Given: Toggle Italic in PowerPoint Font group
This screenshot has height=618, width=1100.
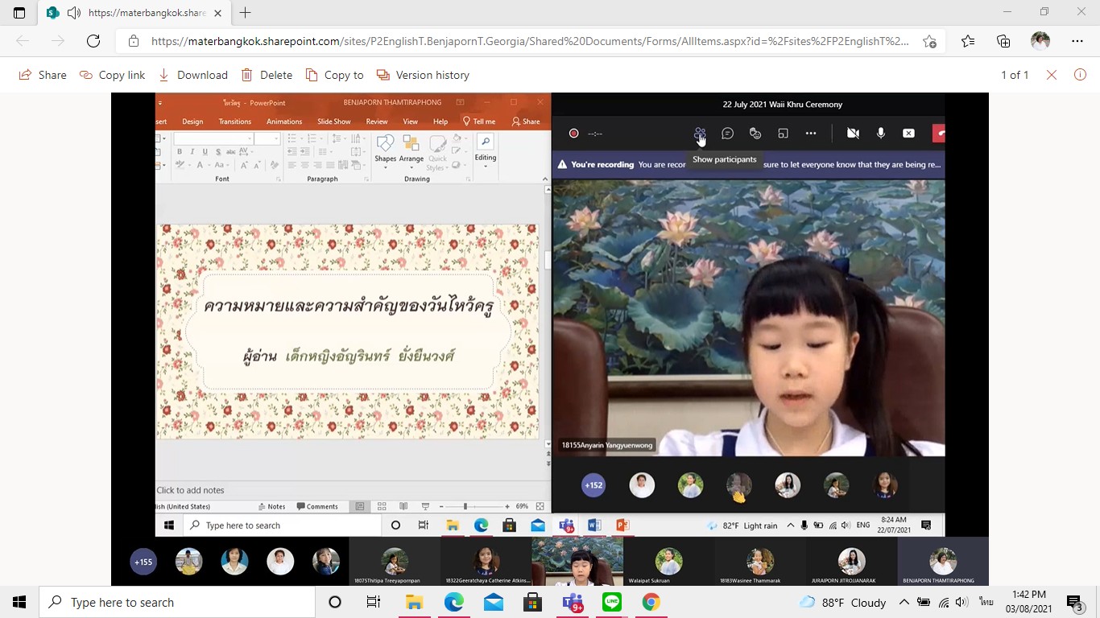Looking at the screenshot, I should pos(192,151).
